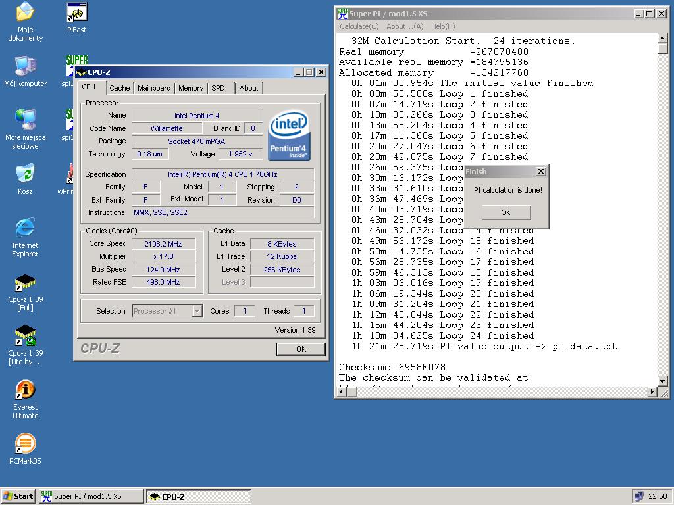
Task: Click the PI value output pi_data.txt line
Action: 484,346
